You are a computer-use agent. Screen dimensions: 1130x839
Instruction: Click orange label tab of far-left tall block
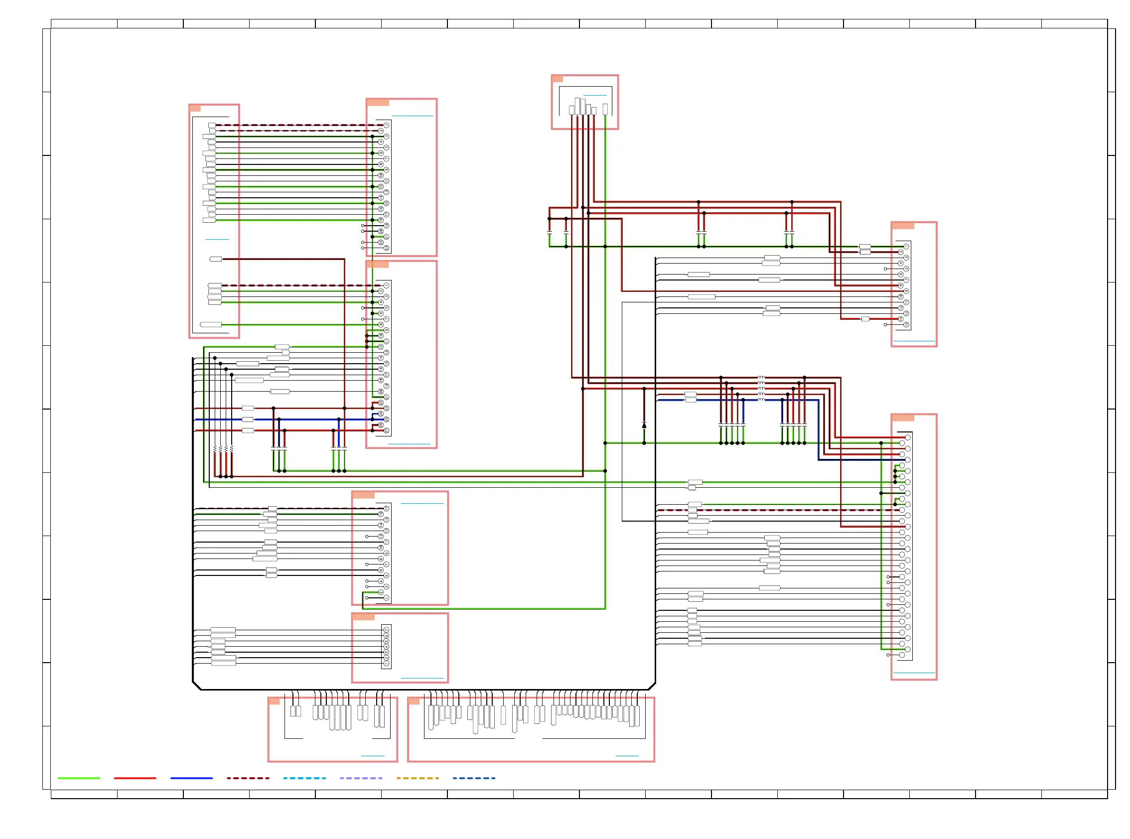[194, 108]
